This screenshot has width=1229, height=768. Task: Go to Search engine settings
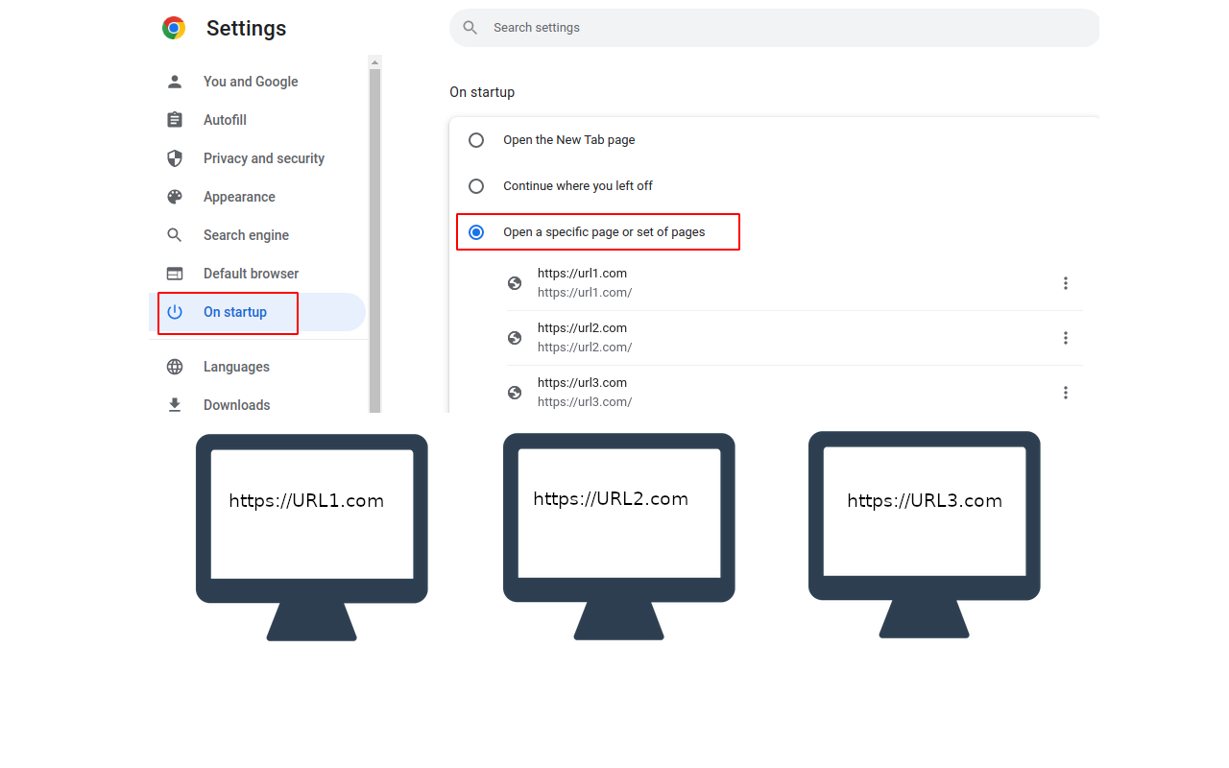246,235
